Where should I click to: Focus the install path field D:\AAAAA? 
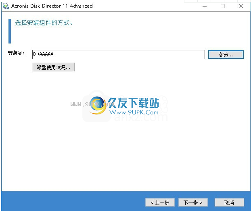[x=119, y=54]
